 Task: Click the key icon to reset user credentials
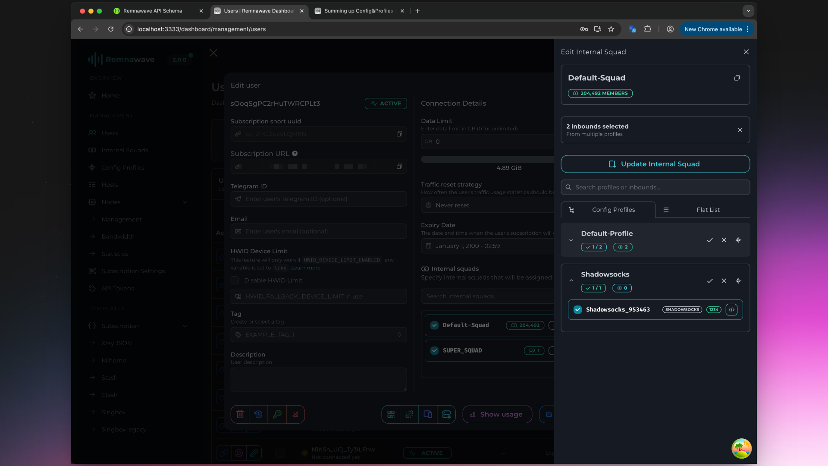pyautogui.click(x=277, y=414)
